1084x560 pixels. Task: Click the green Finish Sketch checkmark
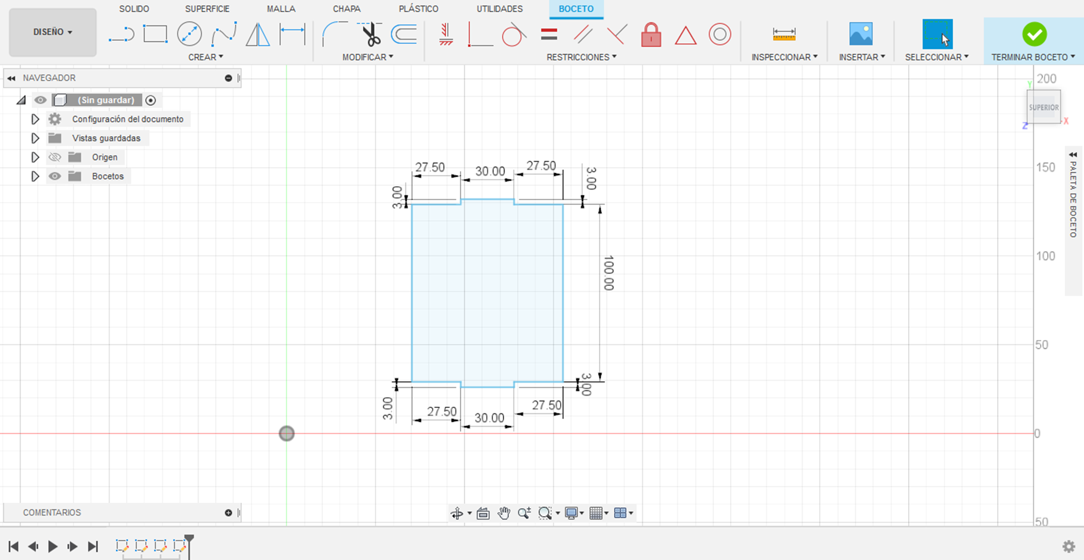tap(1034, 34)
